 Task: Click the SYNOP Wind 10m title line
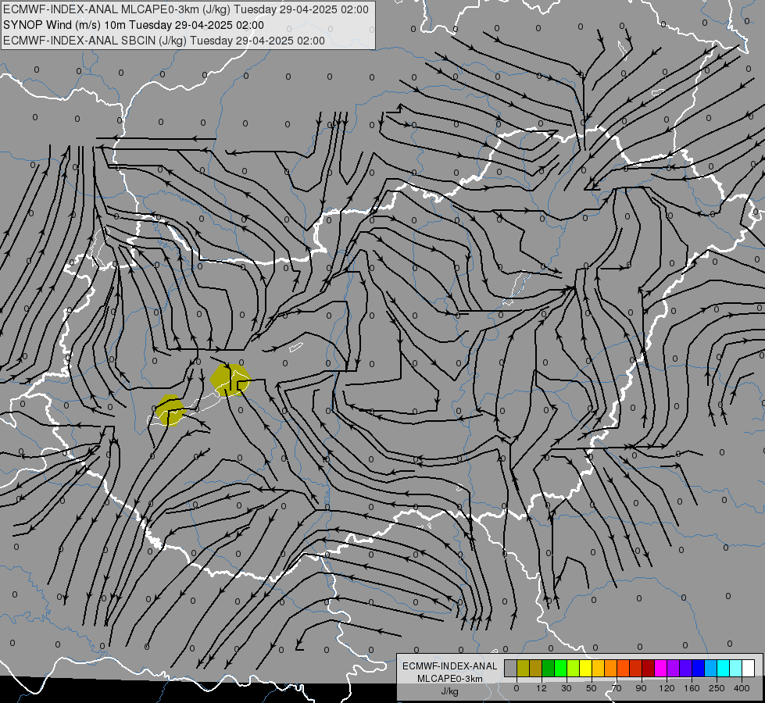click(133, 25)
